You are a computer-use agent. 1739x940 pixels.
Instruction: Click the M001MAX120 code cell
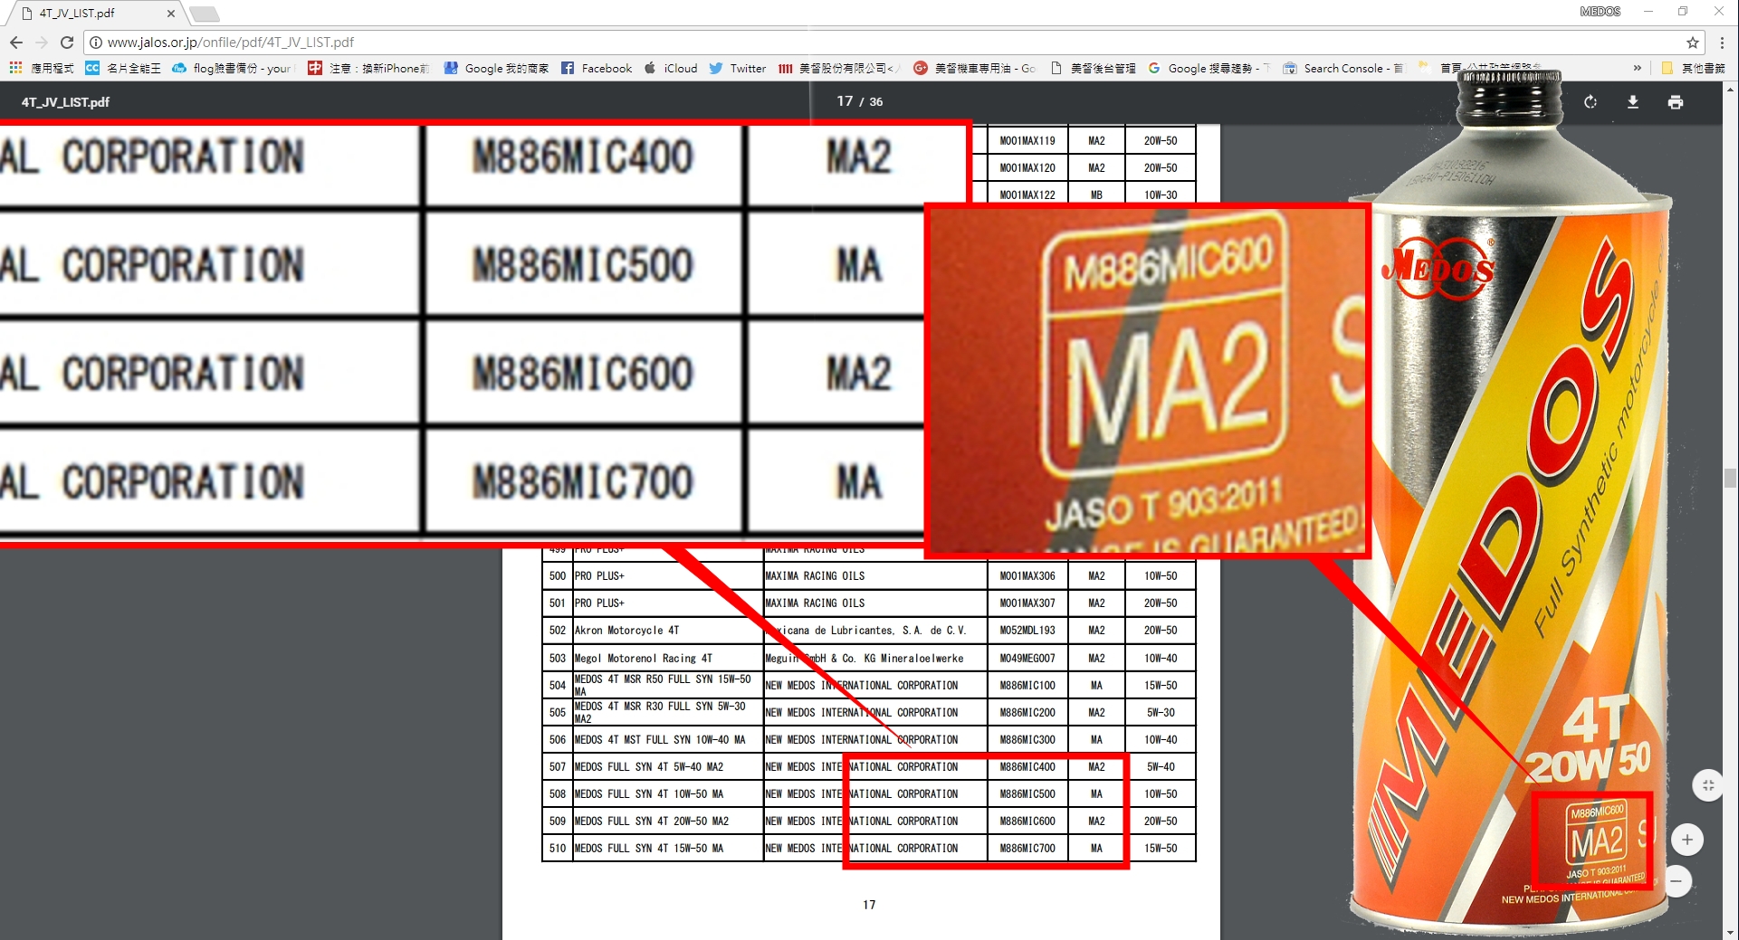(1027, 168)
